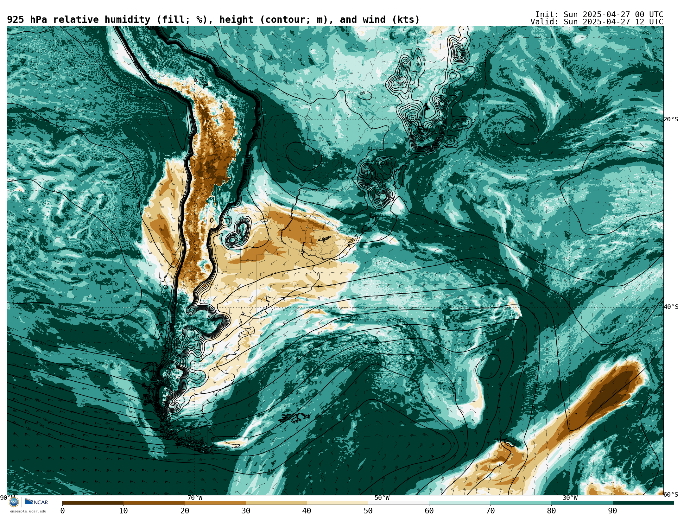Screen dimensions: 684x515
Task: Click the "Init: Sun 2025-04-27 00 UTC" text
Action: tap(599, 15)
